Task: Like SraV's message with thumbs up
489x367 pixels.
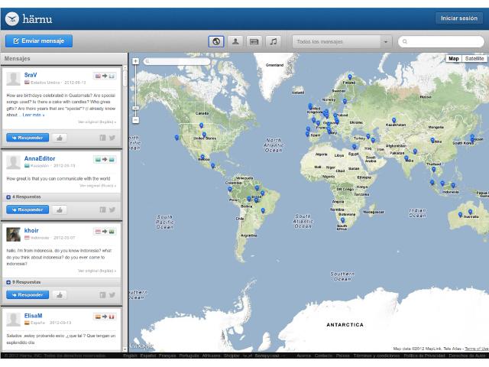Action: pos(60,138)
